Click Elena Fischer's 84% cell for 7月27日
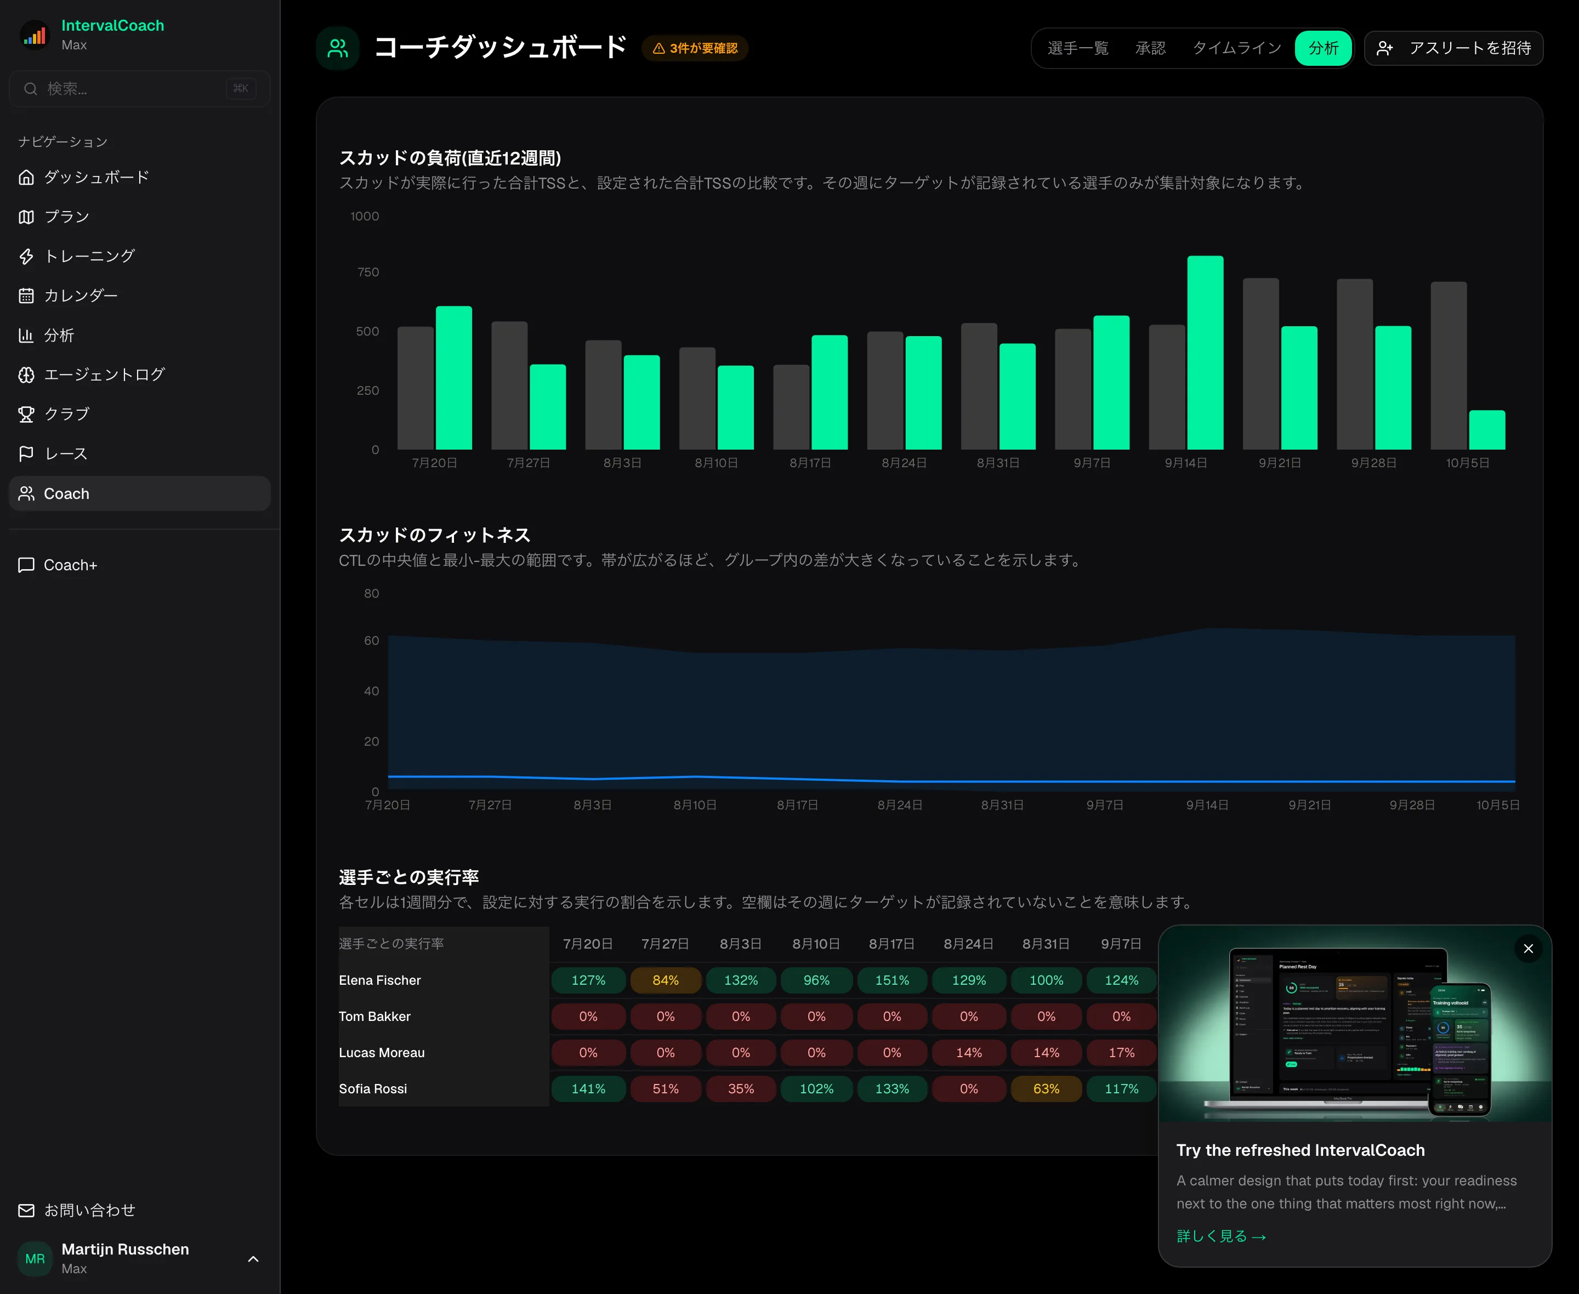The height and width of the screenshot is (1294, 1579). 666,980
